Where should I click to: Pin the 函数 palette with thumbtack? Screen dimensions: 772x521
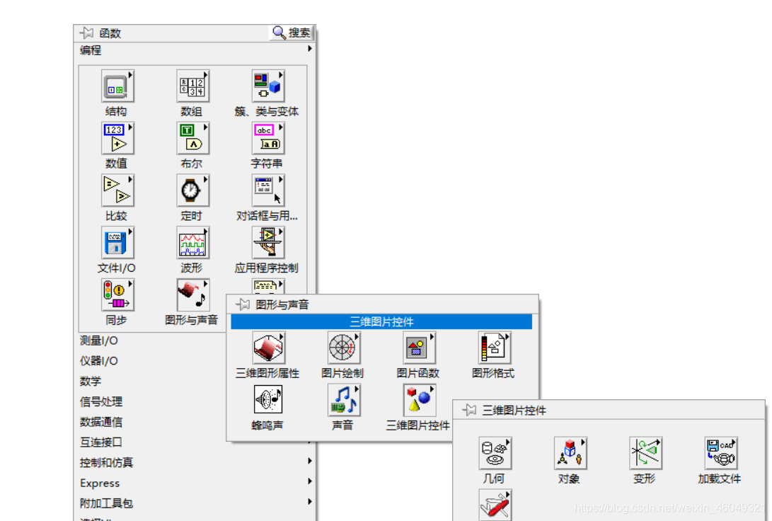tap(86, 33)
